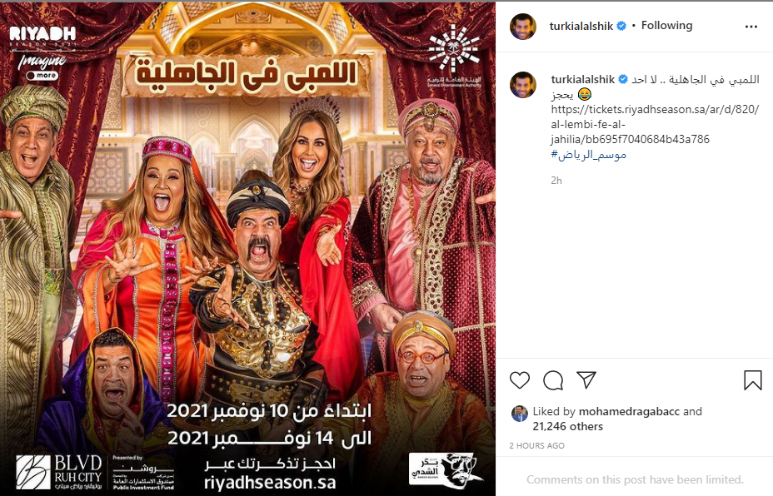Image resolution: width=773 pixels, height=496 pixels.
Task: Click the poster image of the play
Action: click(x=247, y=248)
